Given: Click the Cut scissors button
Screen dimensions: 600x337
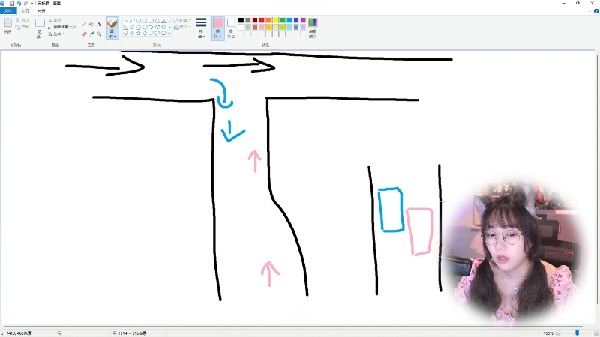Looking at the screenshot, I should click(x=22, y=20).
